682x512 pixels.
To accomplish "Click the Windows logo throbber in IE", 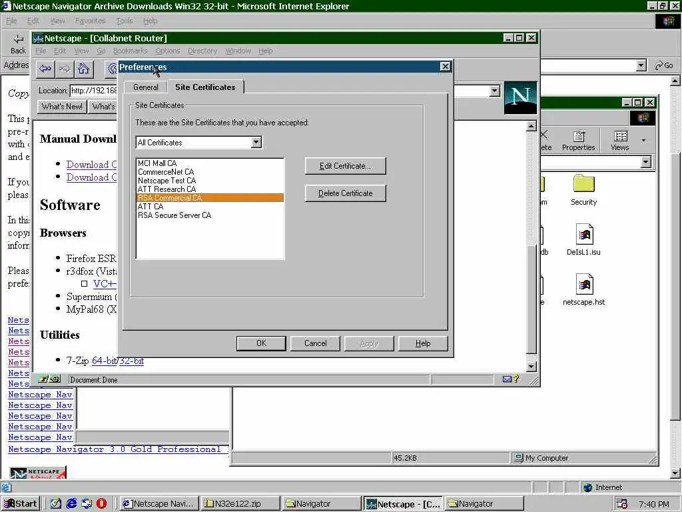I will pos(669,21).
